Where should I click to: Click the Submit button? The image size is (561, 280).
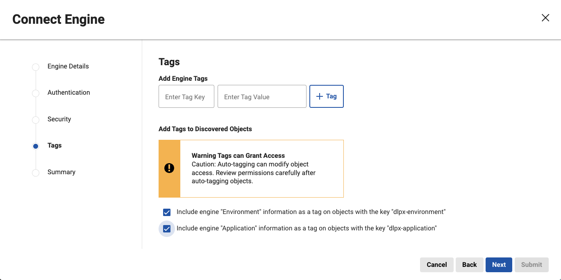point(531,265)
